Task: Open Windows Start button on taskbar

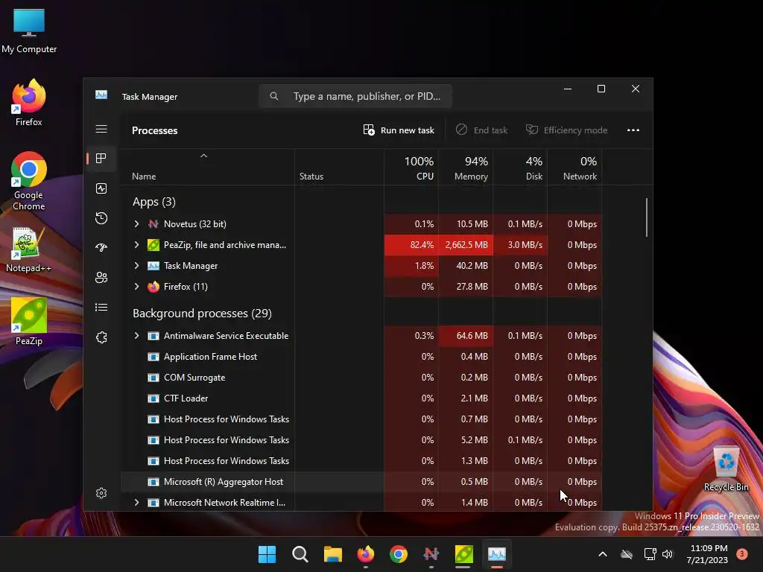Action: coord(267,554)
